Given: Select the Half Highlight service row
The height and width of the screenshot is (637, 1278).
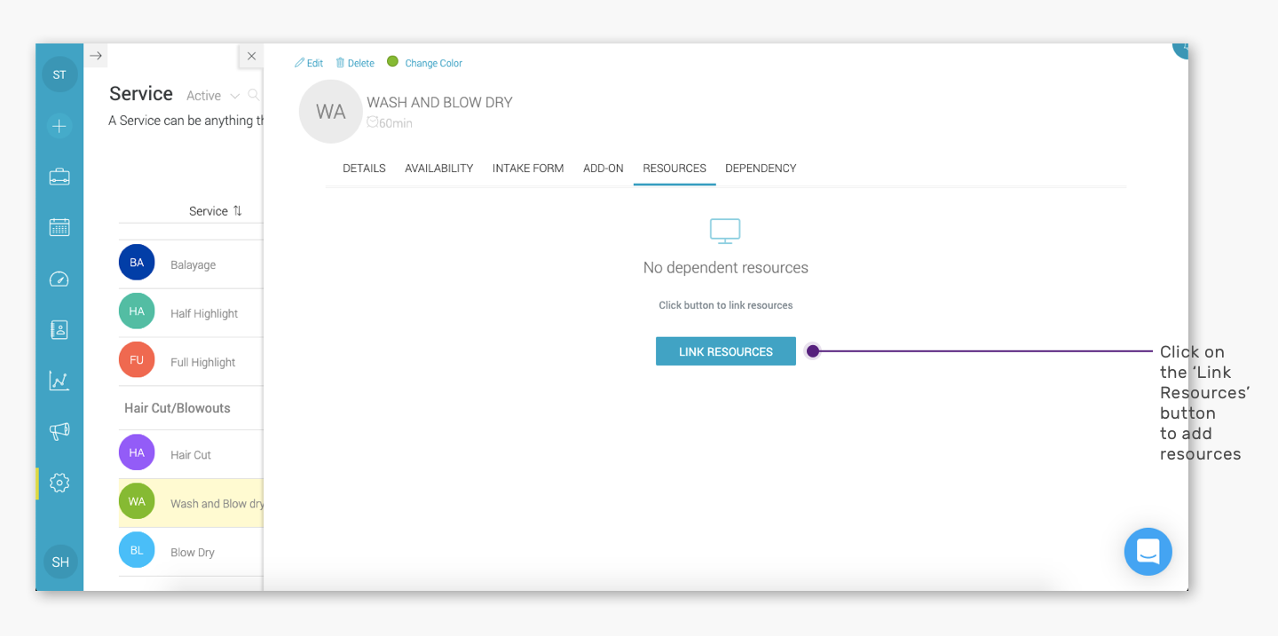Looking at the screenshot, I should tap(191, 313).
